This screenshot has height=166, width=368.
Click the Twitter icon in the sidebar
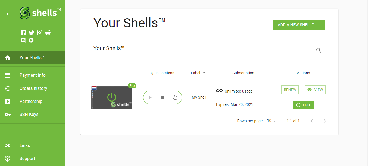[31, 32]
